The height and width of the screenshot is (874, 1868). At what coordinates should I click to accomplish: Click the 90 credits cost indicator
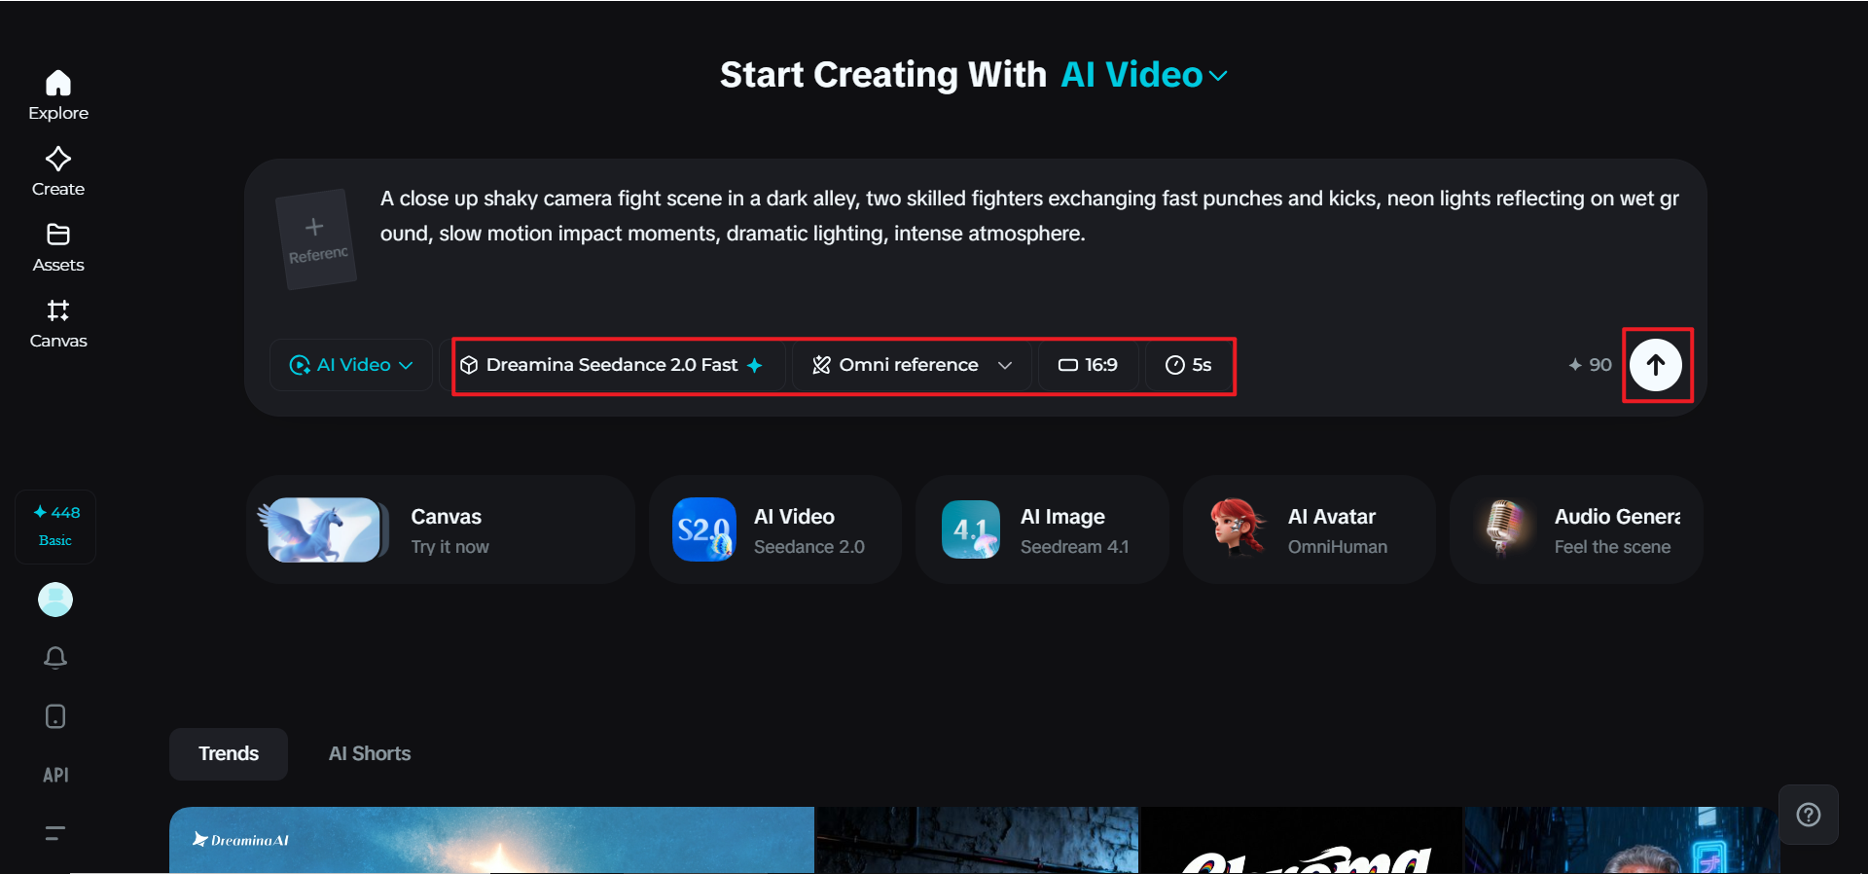[x=1591, y=365]
